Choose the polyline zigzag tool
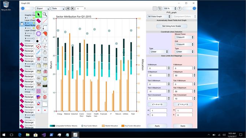The width and height of the screenshot is (246, 138). pos(45,40)
